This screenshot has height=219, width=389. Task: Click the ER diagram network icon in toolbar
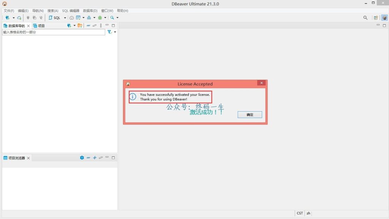coord(89,17)
